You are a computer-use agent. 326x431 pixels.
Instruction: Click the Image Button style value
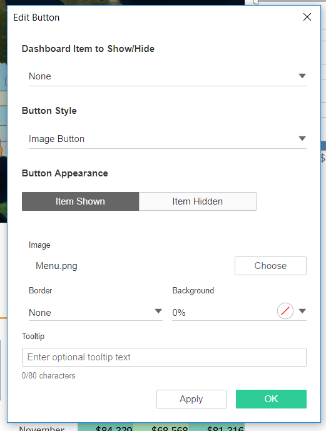pos(56,139)
